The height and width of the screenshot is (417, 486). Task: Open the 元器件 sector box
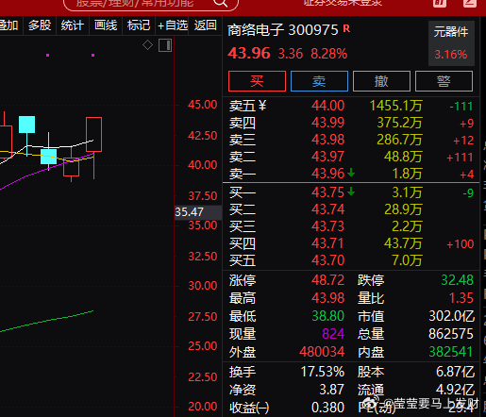coord(451,43)
